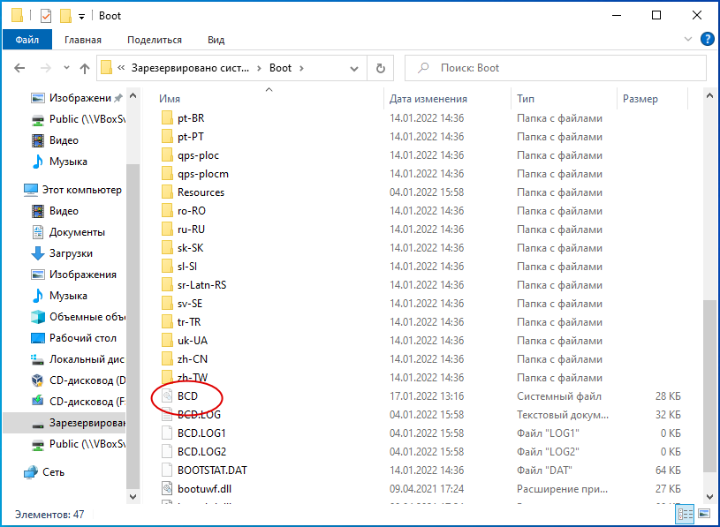The image size is (720, 527).
Task: Select the bootuwf.dll file
Action: pyautogui.click(x=204, y=489)
